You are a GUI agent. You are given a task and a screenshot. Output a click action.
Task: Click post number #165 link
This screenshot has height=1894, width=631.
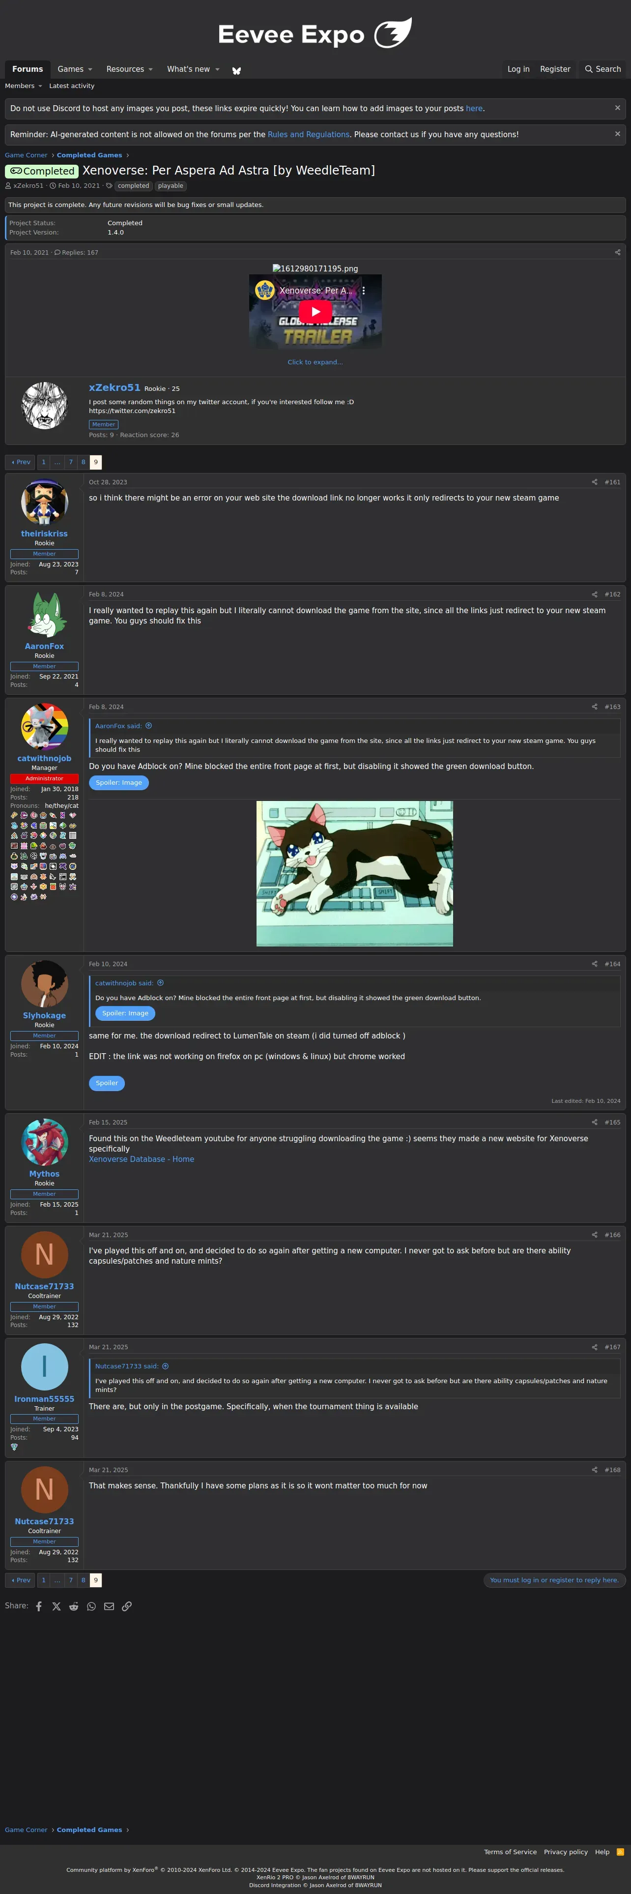click(612, 1122)
